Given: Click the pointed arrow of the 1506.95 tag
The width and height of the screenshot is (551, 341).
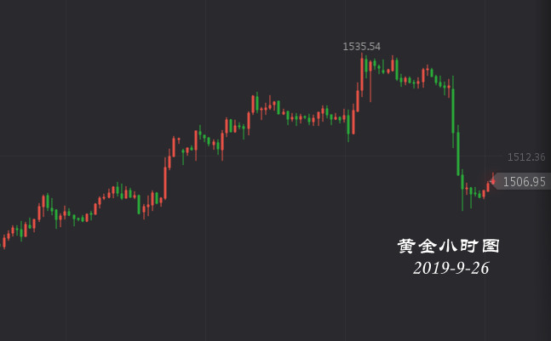Looking at the screenshot, I should tap(493, 182).
